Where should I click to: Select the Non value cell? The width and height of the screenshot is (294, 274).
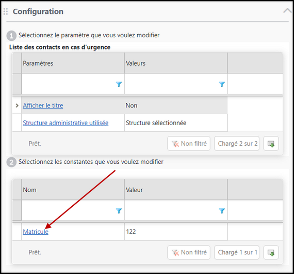[x=176, y=105]
